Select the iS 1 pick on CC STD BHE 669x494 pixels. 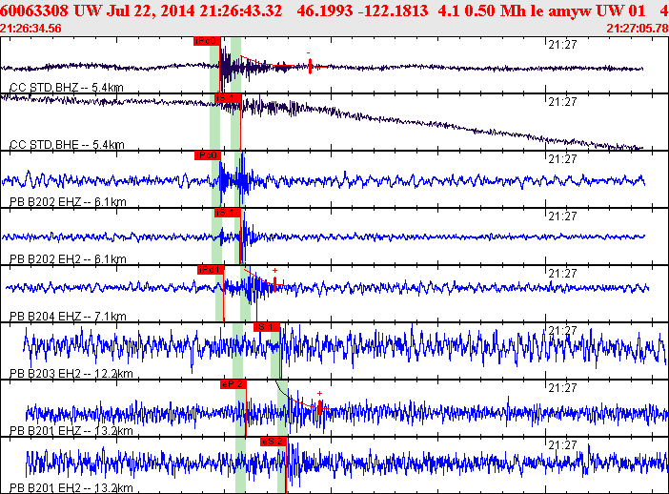[x=228, y=98]
